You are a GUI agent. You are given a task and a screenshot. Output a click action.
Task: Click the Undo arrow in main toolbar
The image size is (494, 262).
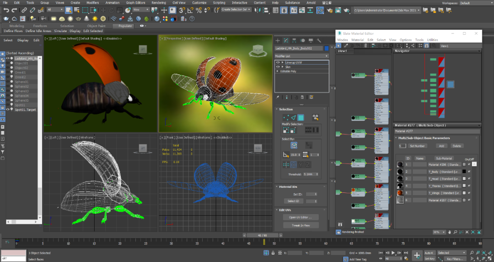6,10
